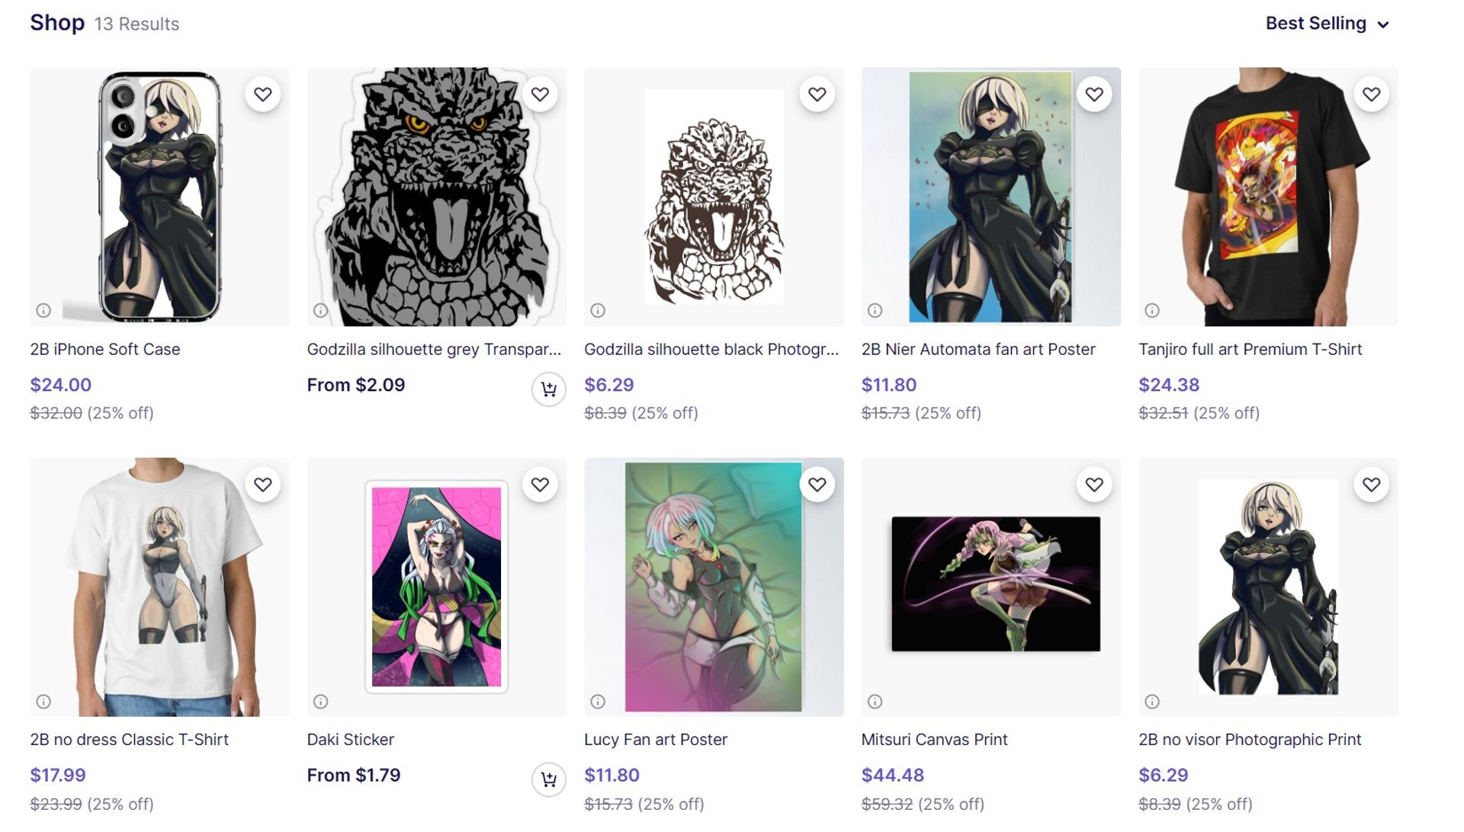This screenshot has width=1464, height=832.
Task: Open the 2B no dress Classic T-Shirt title
Action: [x=129, y=739]
